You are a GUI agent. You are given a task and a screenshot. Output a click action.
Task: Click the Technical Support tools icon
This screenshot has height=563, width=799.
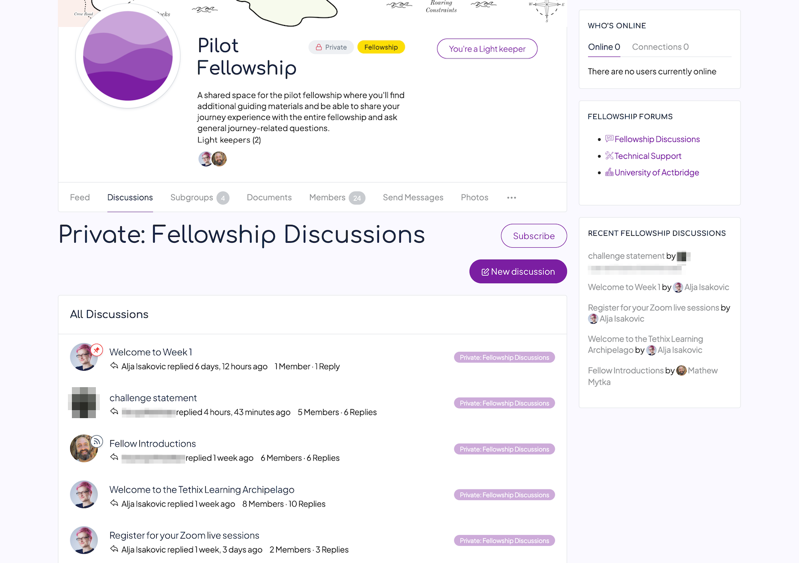609,155
